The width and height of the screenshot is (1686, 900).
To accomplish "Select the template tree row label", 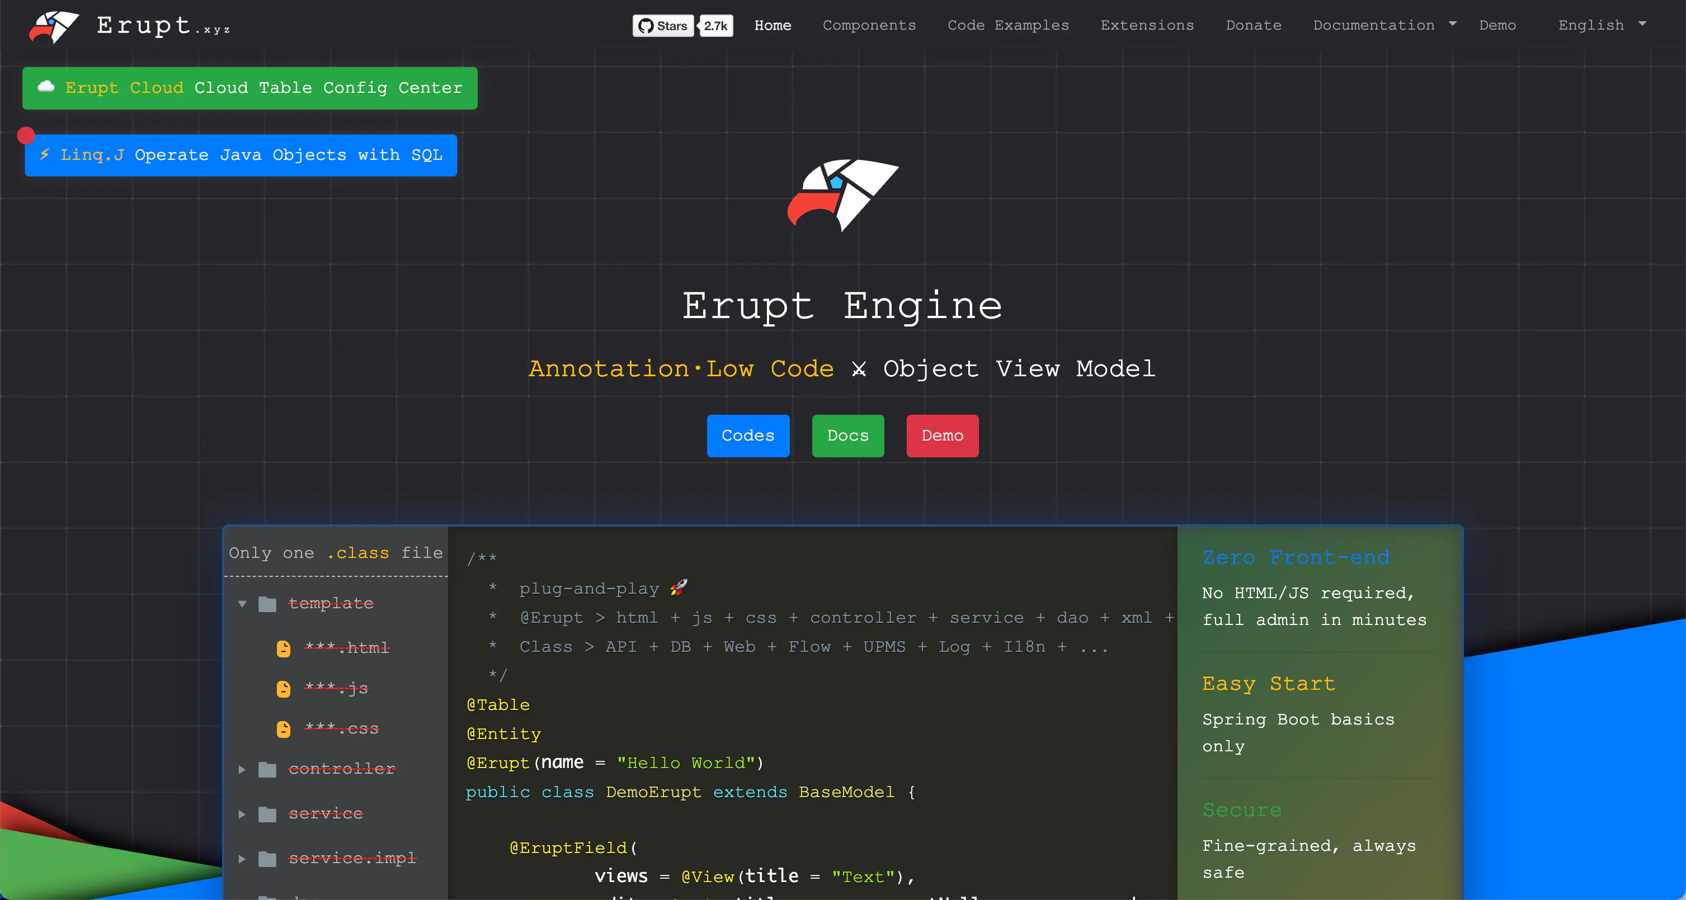I will 331,603.
